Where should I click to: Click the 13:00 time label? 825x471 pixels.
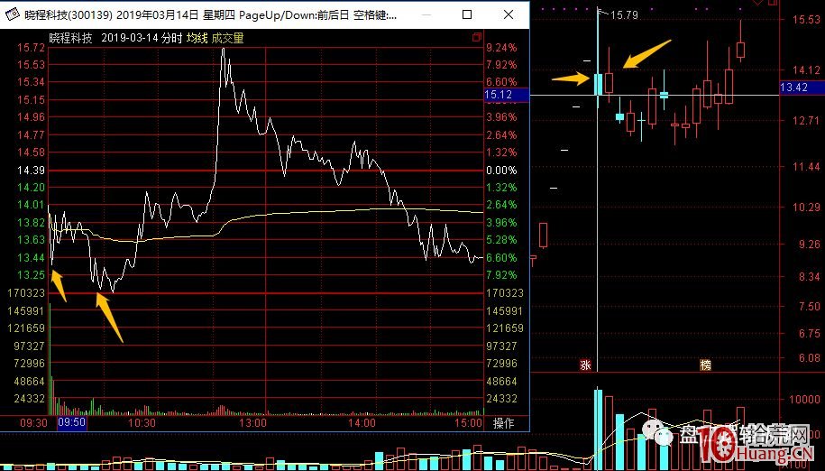[252, 423]
